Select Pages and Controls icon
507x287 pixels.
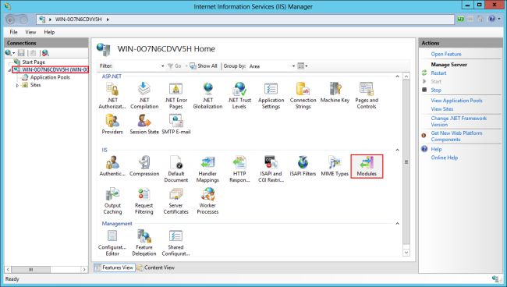(367, 96)
